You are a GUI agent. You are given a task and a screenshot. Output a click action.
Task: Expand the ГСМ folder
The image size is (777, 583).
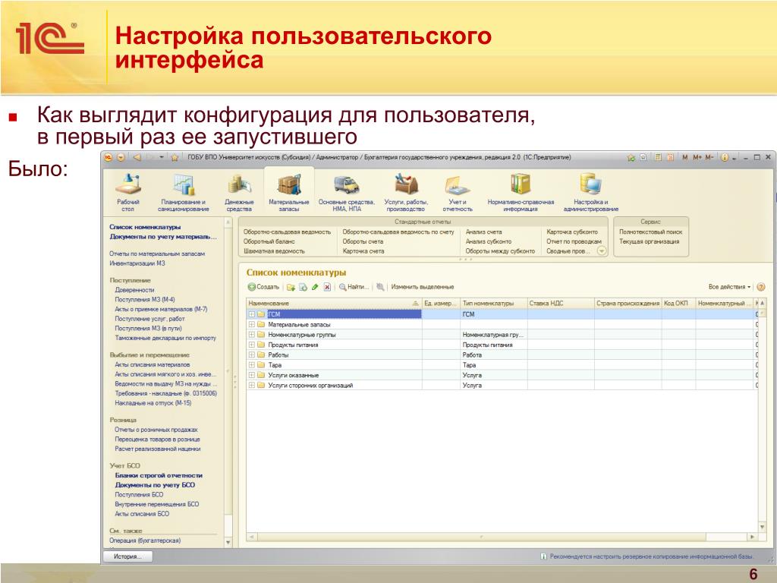(252, 314)
